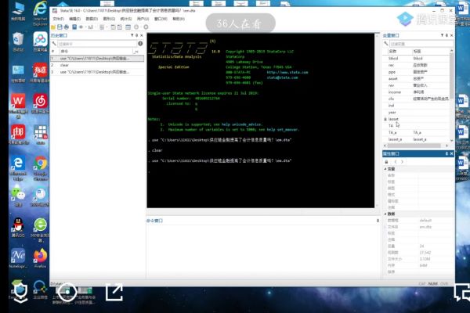Click the Graph bar-chart toolbar icon
The image size is (470, 313).
[x=90, y=27]
